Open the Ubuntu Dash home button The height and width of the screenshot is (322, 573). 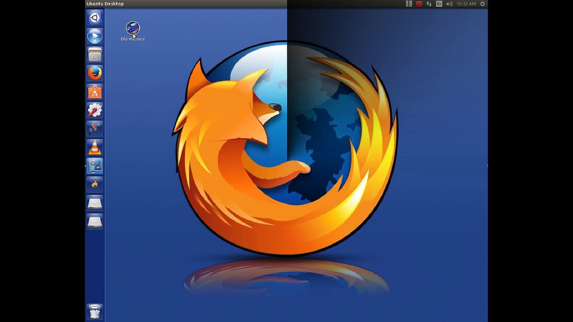[94, 18]
